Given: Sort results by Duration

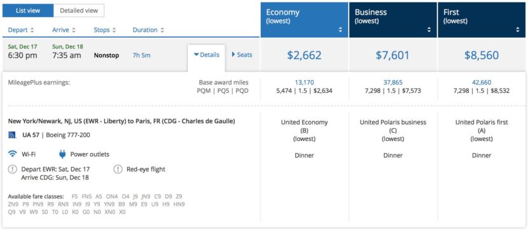Looking at the screenshot, I should tap(148, 30).
